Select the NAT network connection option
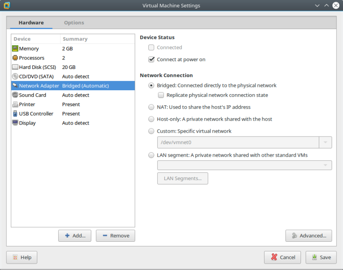Viewport: 343px width, 270px height. 151,107
